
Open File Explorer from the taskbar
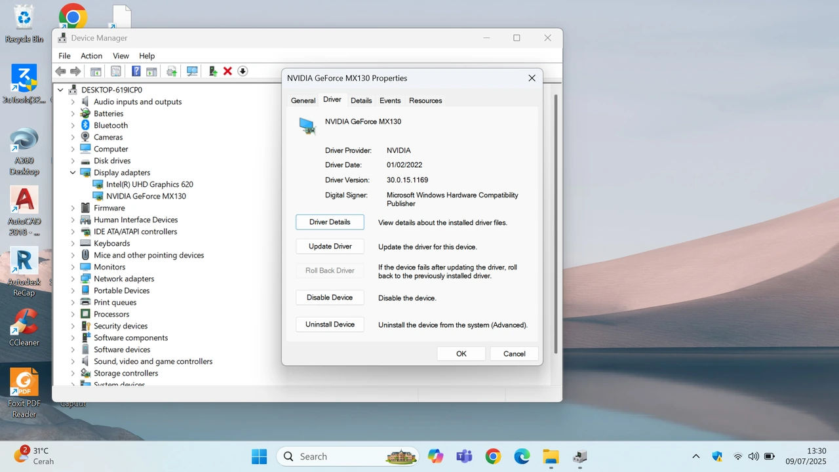551,456
